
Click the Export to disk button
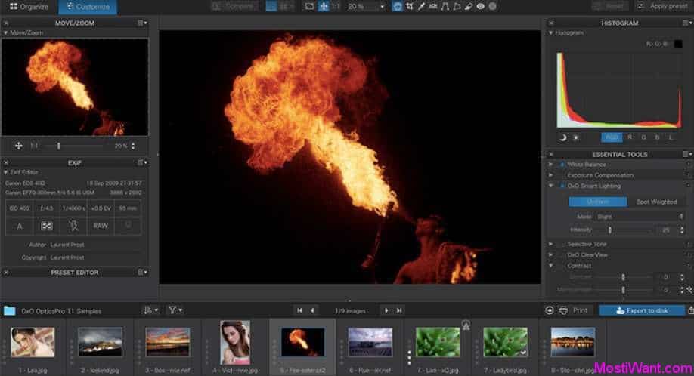tap(642, 310)
